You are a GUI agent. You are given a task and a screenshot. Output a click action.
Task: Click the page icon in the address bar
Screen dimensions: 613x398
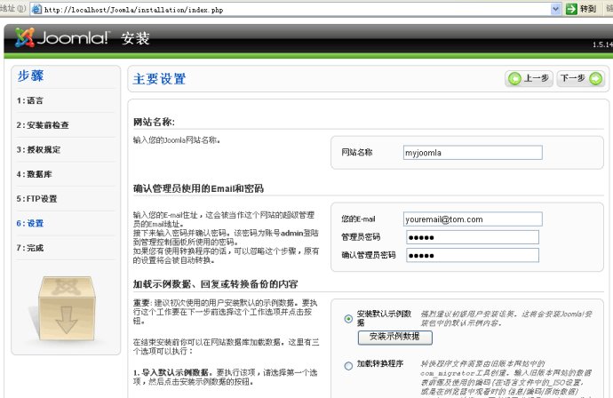(36, 9)
